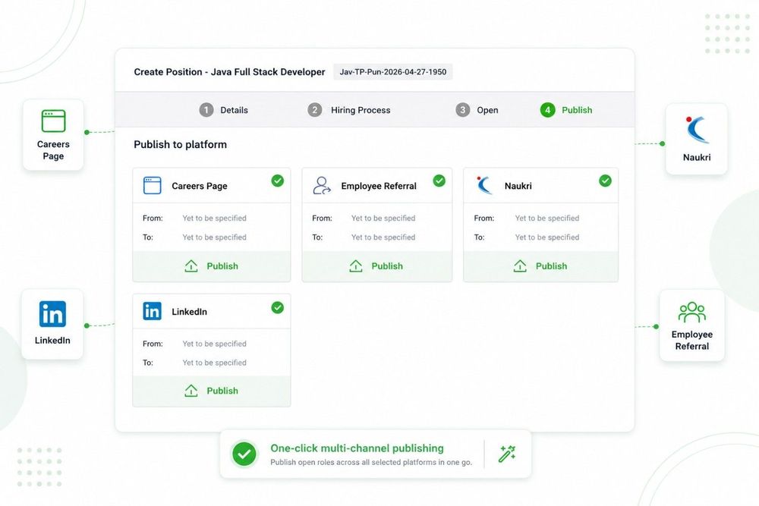The image size is (759, 506).
Task: Publish the position to Careers Page
Action: coord(212,266)
